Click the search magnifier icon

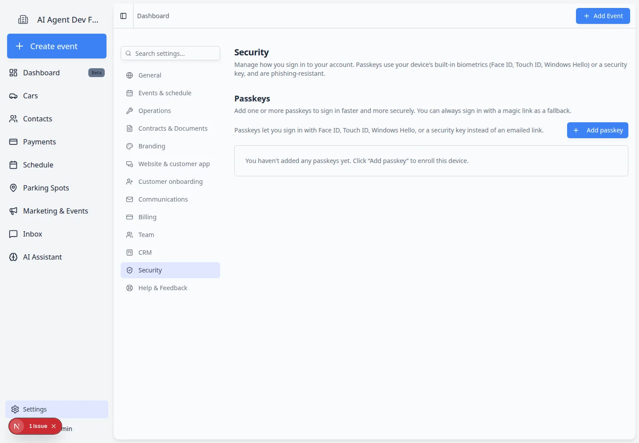point(128,53)
